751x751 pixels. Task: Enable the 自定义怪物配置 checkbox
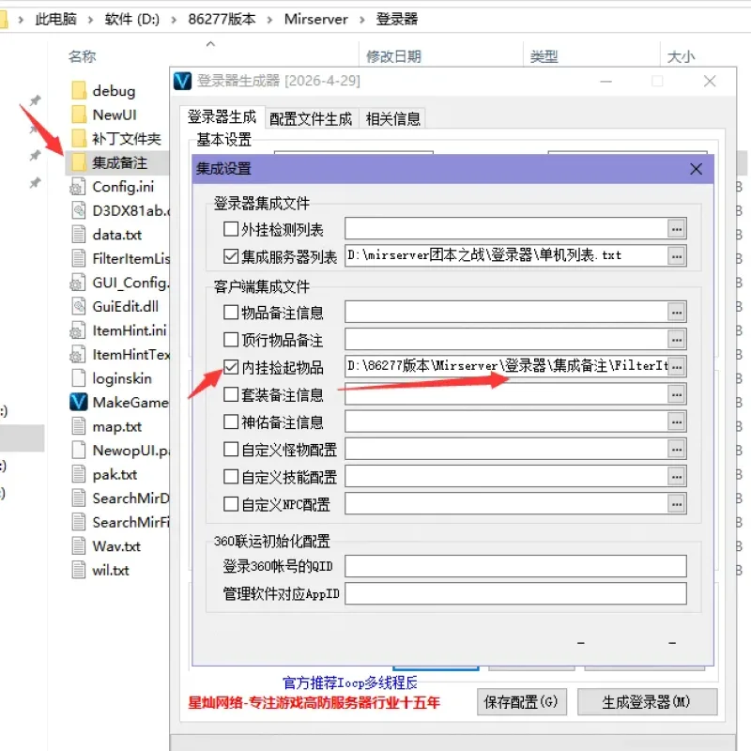tap(231, 450)
